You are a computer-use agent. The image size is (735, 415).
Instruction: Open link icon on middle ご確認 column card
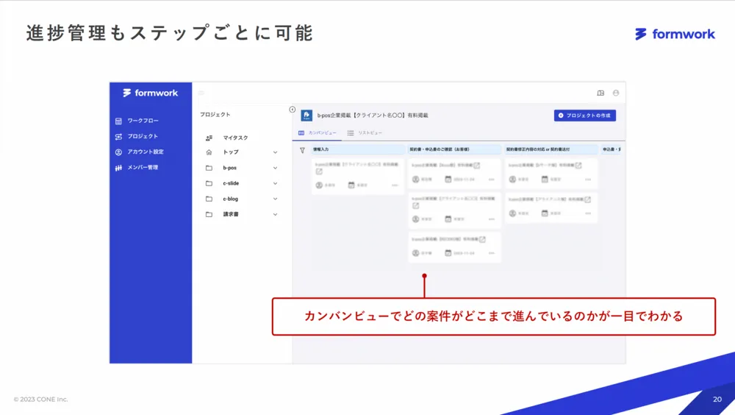[x=416, y=205]
